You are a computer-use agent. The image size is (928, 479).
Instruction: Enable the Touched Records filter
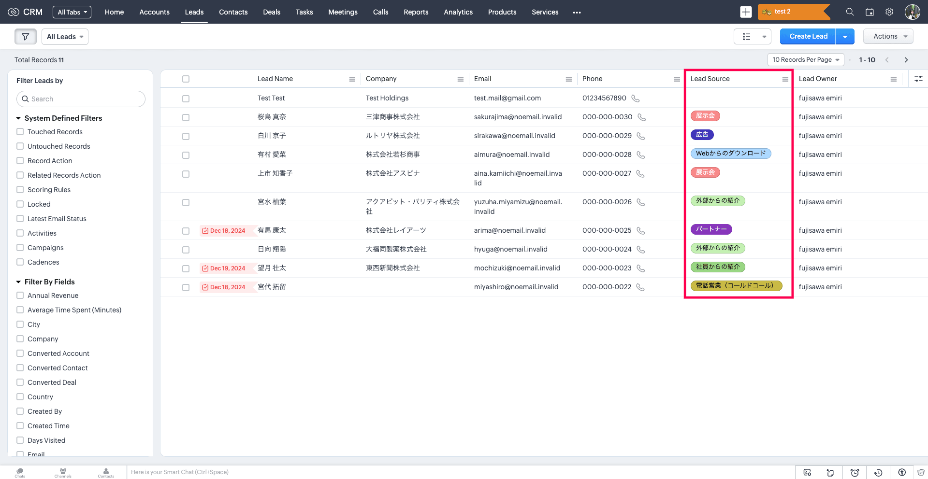click(x=20, y=132)
